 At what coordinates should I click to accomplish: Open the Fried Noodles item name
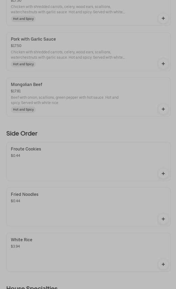(25, 195)
